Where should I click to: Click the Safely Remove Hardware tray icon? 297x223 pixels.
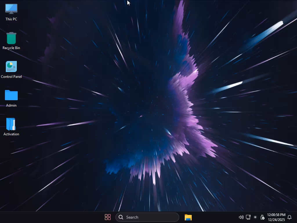(262, 217)
